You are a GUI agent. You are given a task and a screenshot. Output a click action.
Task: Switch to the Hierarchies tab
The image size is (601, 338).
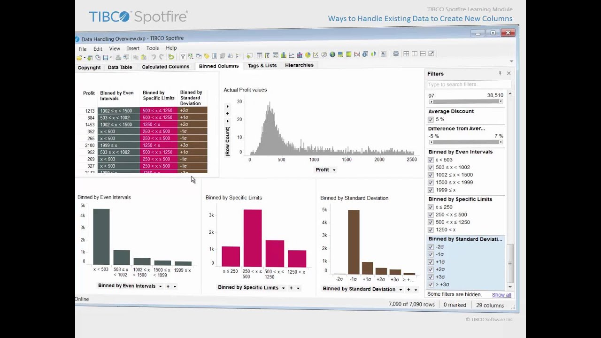[x=299, y=65]
